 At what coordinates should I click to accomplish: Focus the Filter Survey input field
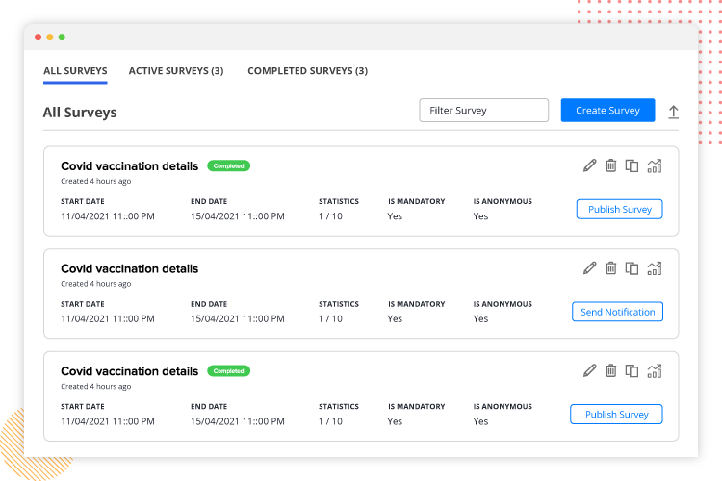(483, 111)
